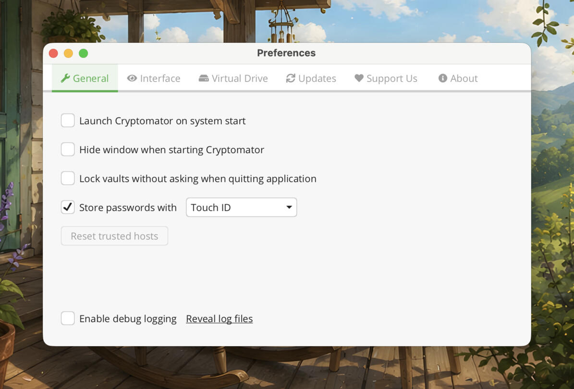
Task: Uncheck Store passwords with checkbox
Action: [x=68, y=207]
